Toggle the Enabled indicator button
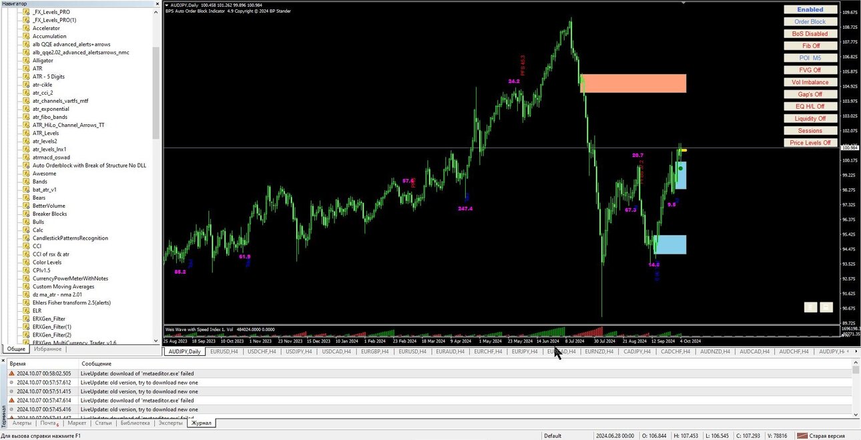 click(x=810, y=10)
